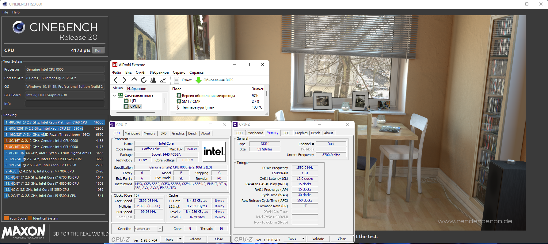Image resolution: width=548 pixels, height=244 pixels.
Task: Click the CPU-Z icon in Memory window title
Action: (235, 124)
